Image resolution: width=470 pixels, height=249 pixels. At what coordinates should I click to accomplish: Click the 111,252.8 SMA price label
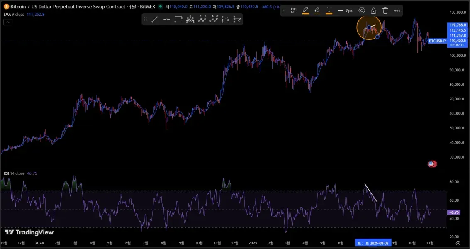(458, 35)
